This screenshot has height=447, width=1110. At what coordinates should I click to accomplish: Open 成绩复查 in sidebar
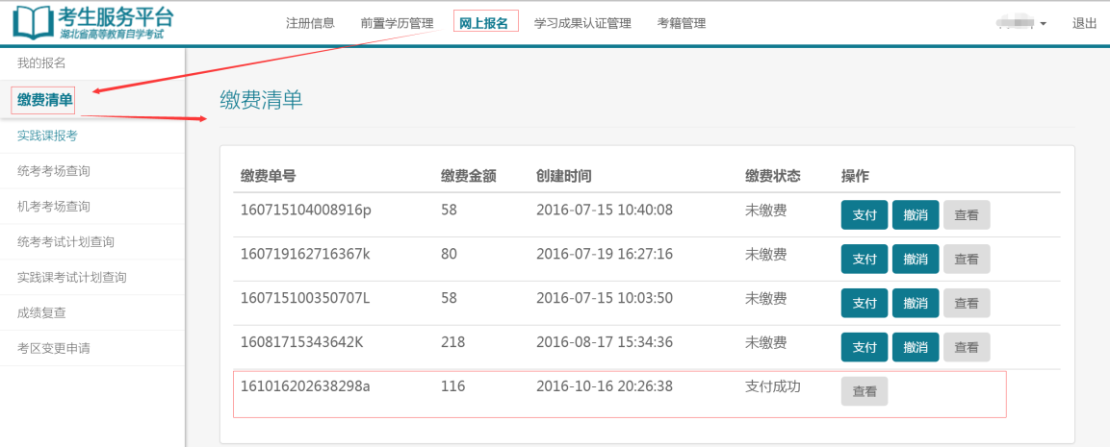tap(41, 312)
